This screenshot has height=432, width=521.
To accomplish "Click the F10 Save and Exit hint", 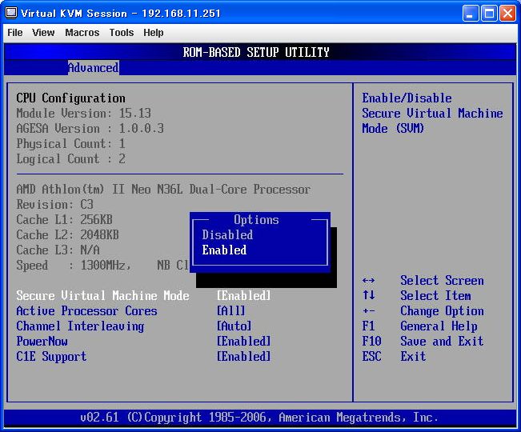I will click(x=423, y=342).
